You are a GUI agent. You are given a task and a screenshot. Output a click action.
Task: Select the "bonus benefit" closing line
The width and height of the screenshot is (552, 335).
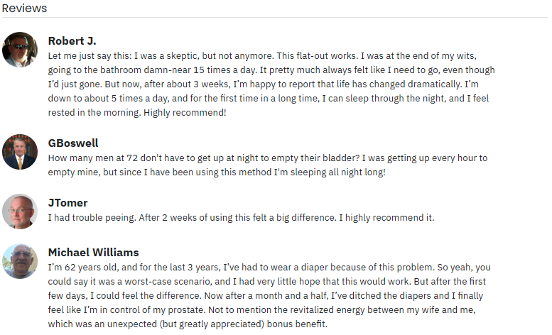click(188, 324)
